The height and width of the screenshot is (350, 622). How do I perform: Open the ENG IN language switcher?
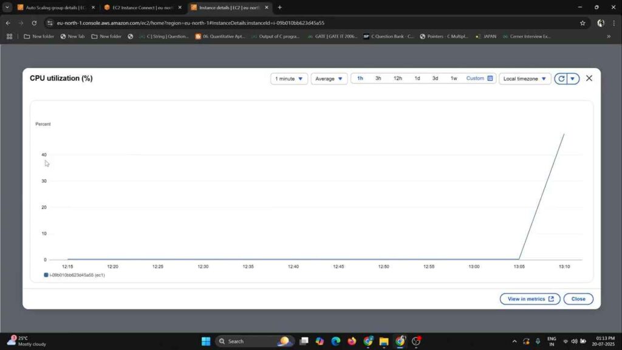pos(552,341)
